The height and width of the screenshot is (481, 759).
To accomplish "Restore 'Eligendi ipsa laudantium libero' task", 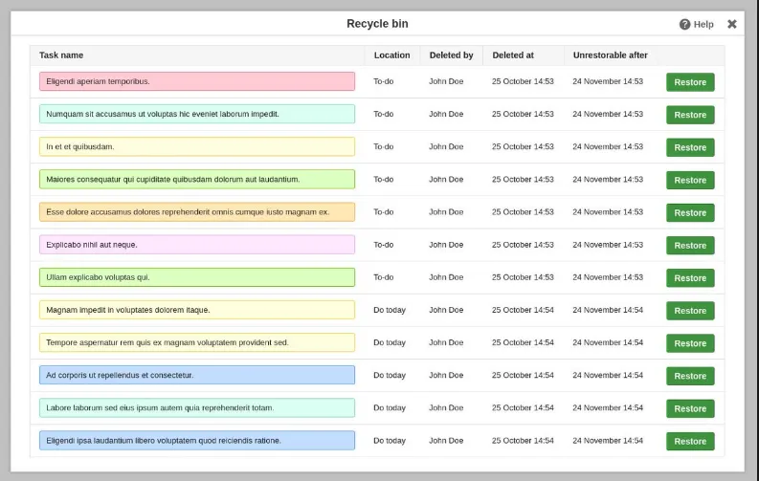I will 690,442.
